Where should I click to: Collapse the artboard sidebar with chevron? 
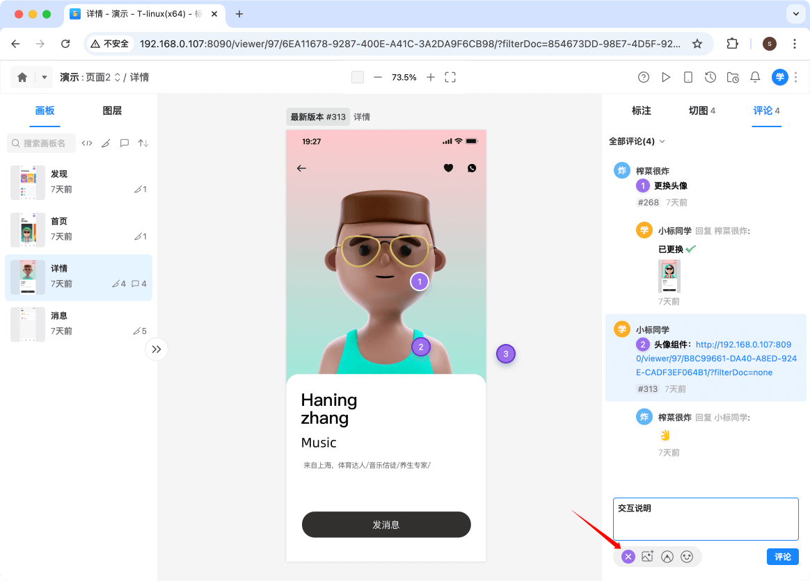(157, 349)
